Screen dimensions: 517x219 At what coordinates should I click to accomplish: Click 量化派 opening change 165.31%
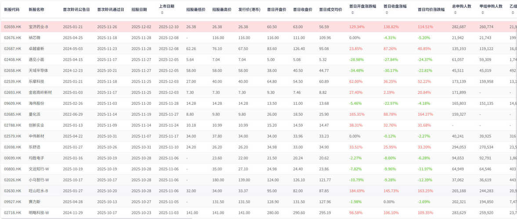(357, 114)
